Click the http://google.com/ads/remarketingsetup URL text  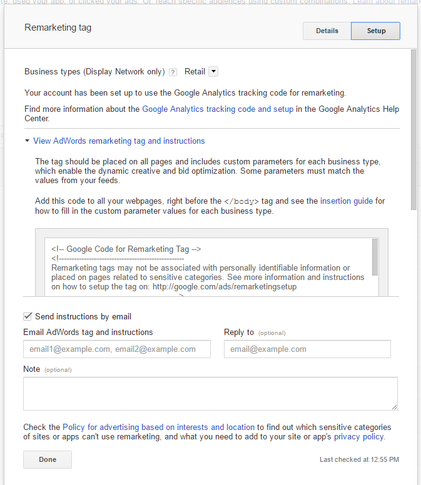225,287
